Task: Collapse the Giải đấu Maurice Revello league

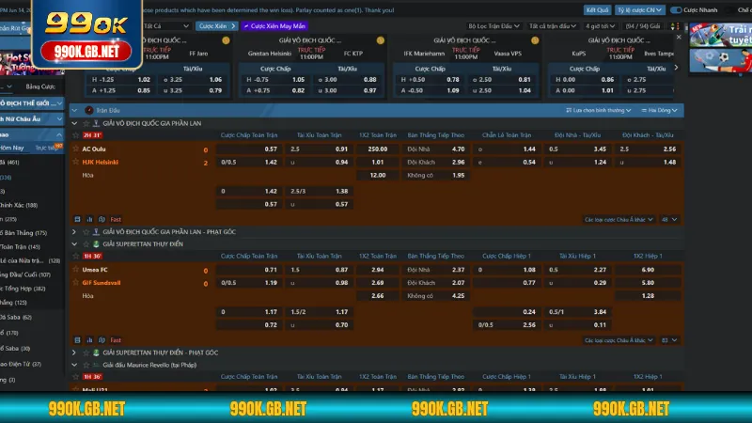Action: (74, 365)
